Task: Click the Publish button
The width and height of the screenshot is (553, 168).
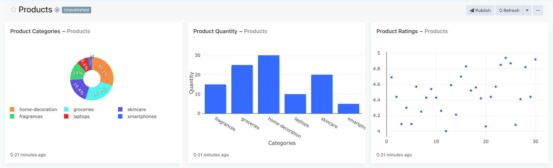Action: tap(480, 10)
